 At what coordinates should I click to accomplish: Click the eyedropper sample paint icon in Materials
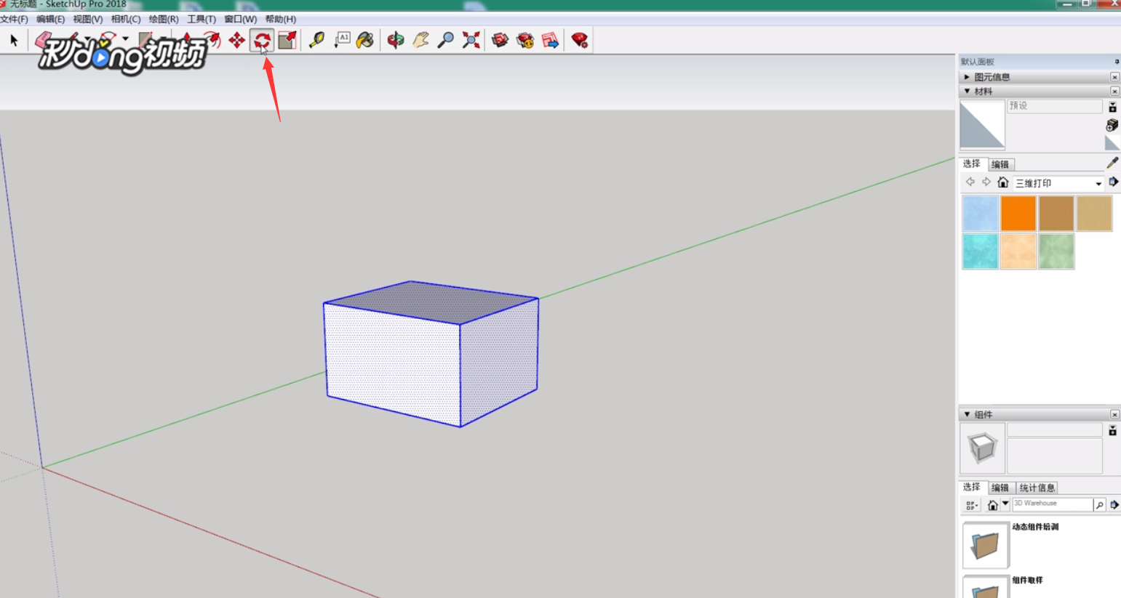(x=1112, y=161)
